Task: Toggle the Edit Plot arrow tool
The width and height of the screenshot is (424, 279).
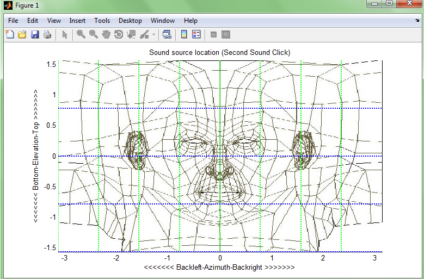Action: 65,35
